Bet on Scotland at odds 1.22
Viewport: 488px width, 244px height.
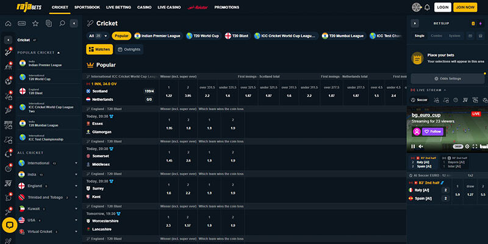[169, 92]
